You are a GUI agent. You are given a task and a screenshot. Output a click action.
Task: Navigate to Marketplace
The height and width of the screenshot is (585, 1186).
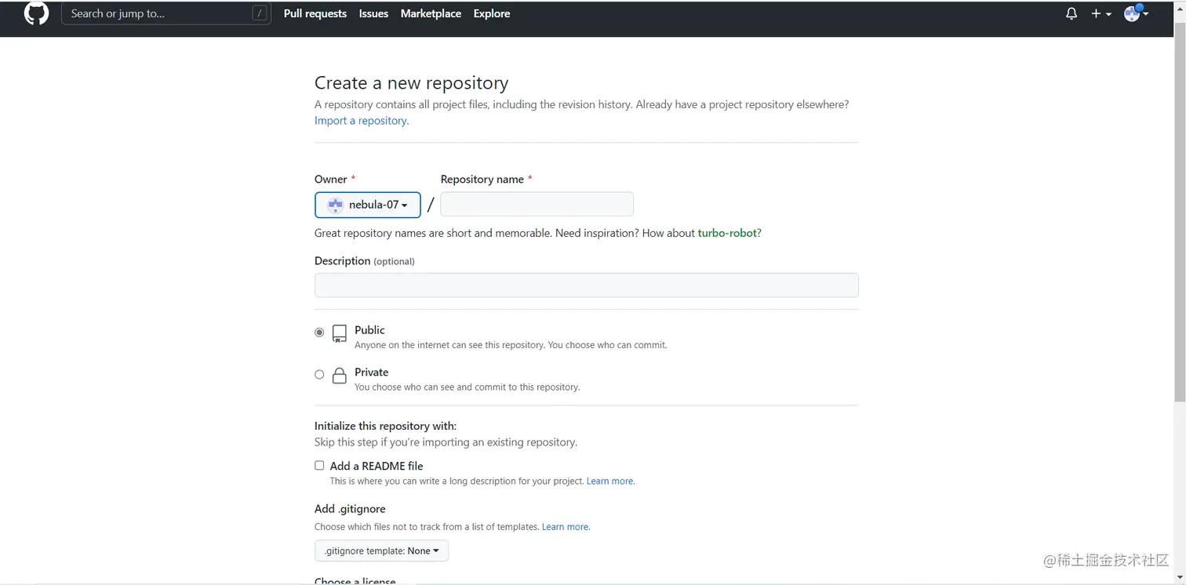pyautogui.click(x=431, y=13)
